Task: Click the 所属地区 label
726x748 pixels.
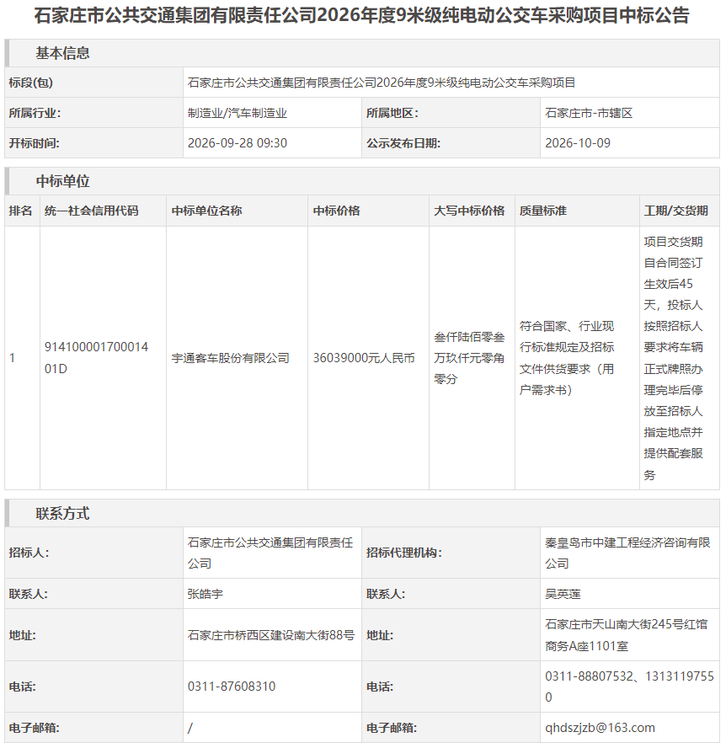Action: click(x=392, y=113)
